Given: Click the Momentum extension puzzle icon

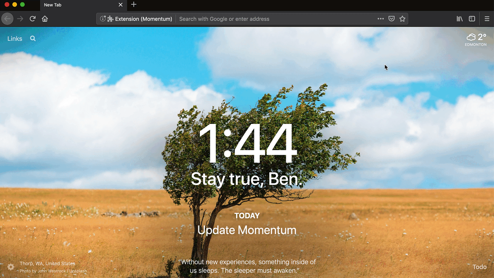Looking at the screenshot, I should (x=110, y=19).
